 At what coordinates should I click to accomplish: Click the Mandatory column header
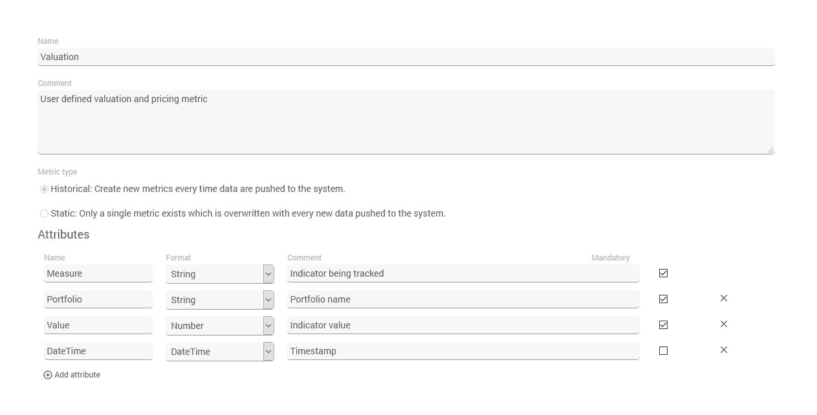[611, 258]
